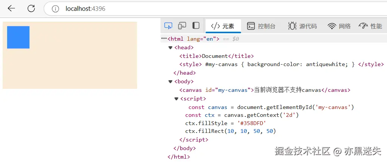Click the blue square on the canvas
Image resolution: width=387 pixels, height=162 pixels.
(18, 37)
